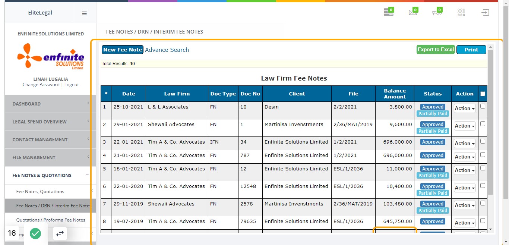Open Action dropdown for Doc No 12
The width and height of the screenshot is (509, 245).
465,170
